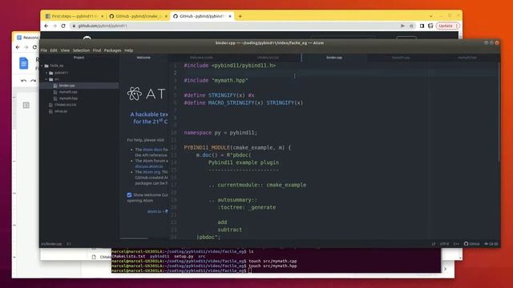Open mymath.hpp from the project tree
513x288 pixels.
click(68, 98)
